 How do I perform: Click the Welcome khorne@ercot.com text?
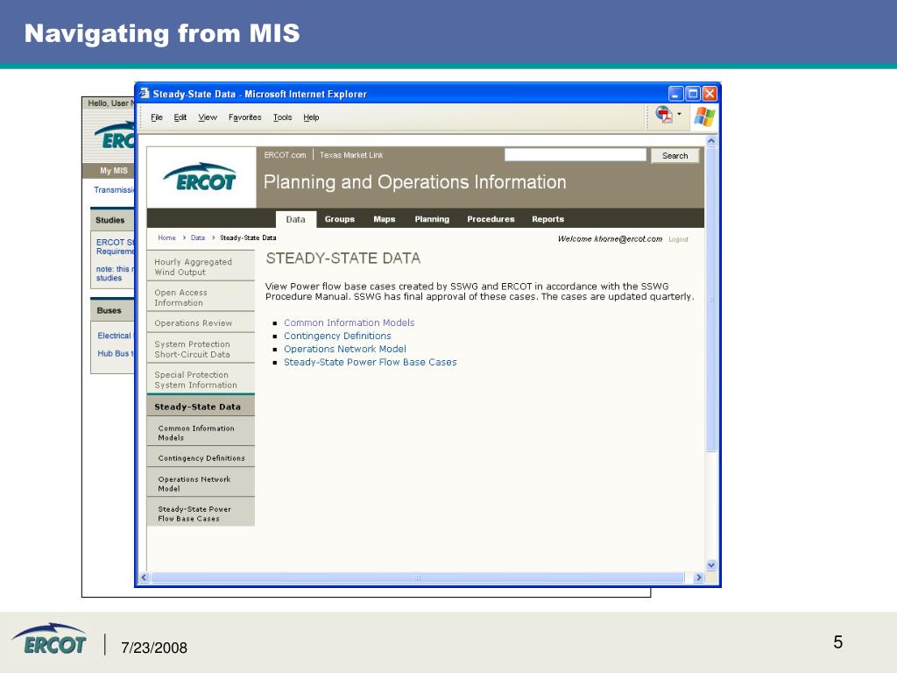pos(610,238)
